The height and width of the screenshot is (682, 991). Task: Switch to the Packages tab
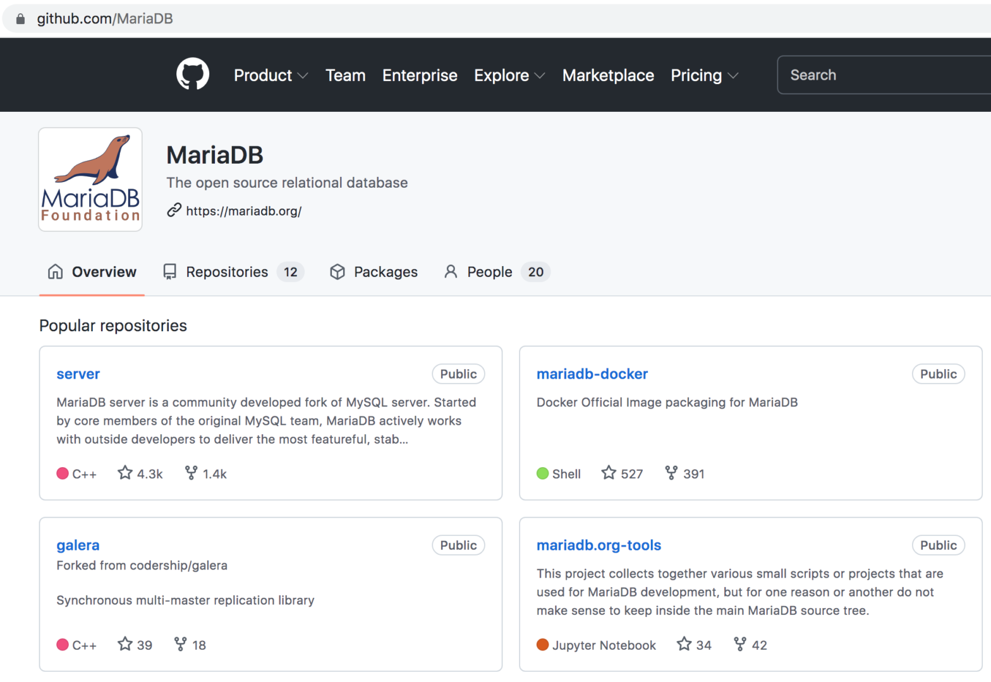pyautogui.click(x=374, y=272)
